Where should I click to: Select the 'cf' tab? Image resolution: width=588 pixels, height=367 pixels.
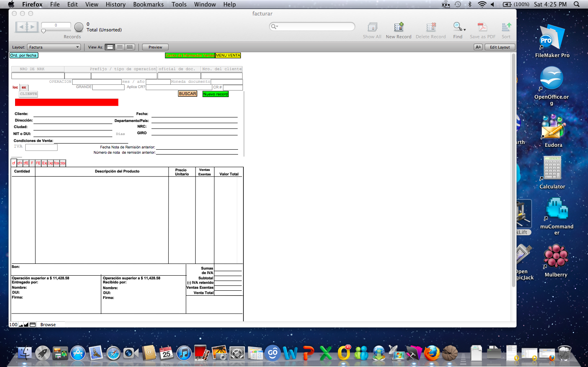pyautogui.click(x=14, y=163)
